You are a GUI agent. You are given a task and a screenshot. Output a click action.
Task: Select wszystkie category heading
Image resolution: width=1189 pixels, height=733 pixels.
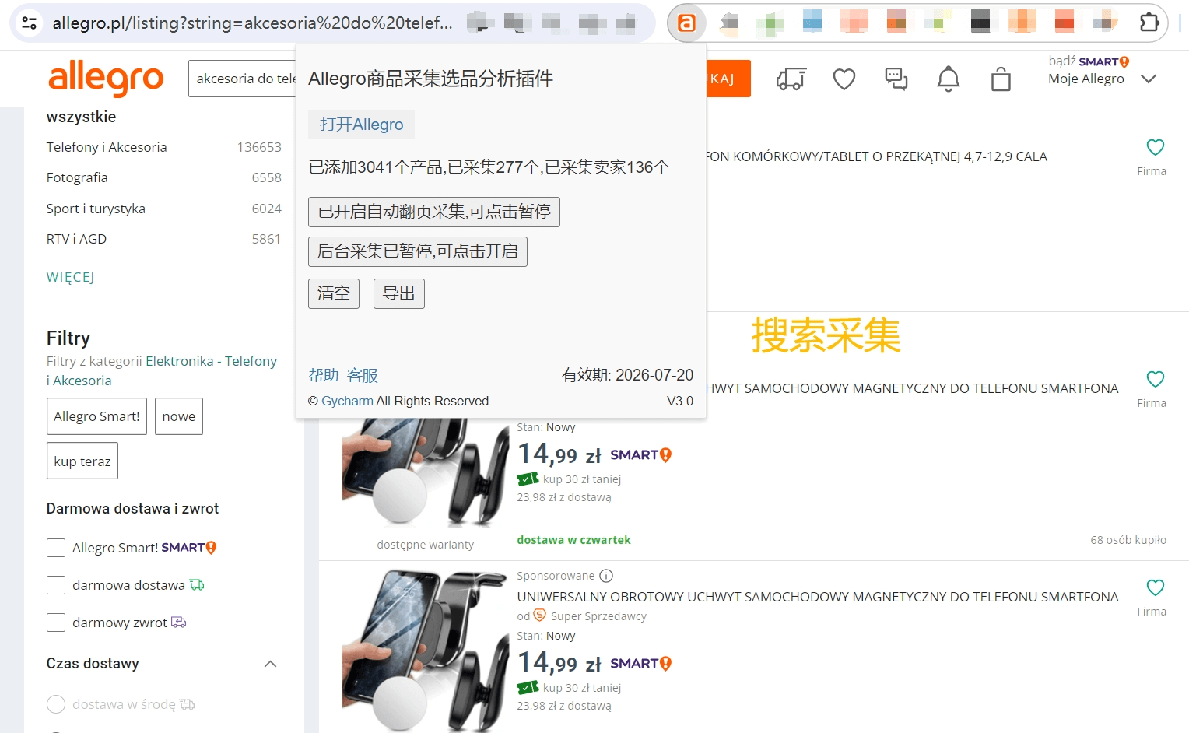point(81,117)
